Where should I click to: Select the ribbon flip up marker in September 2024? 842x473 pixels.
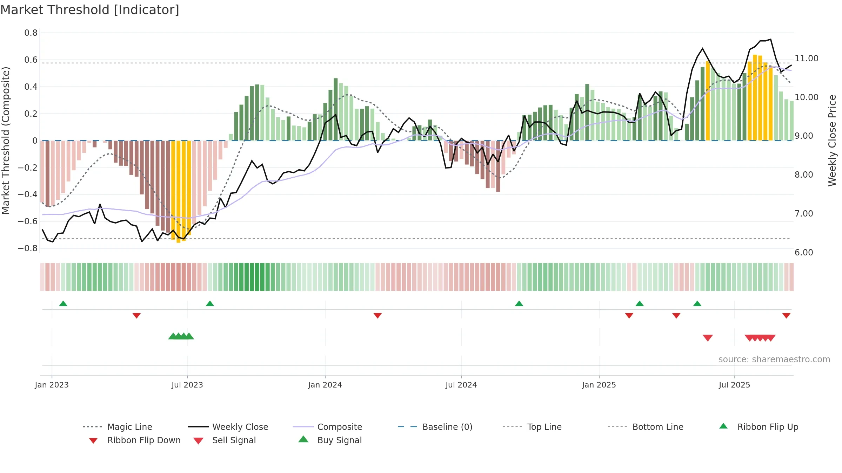click(519, 303)
